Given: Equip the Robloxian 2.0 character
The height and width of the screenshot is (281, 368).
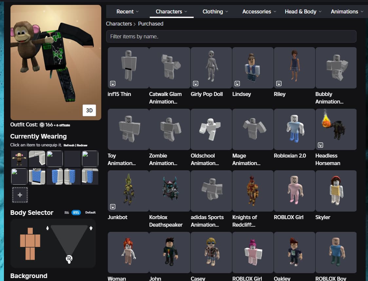Looking at the screenshot, I should [294, 129].
